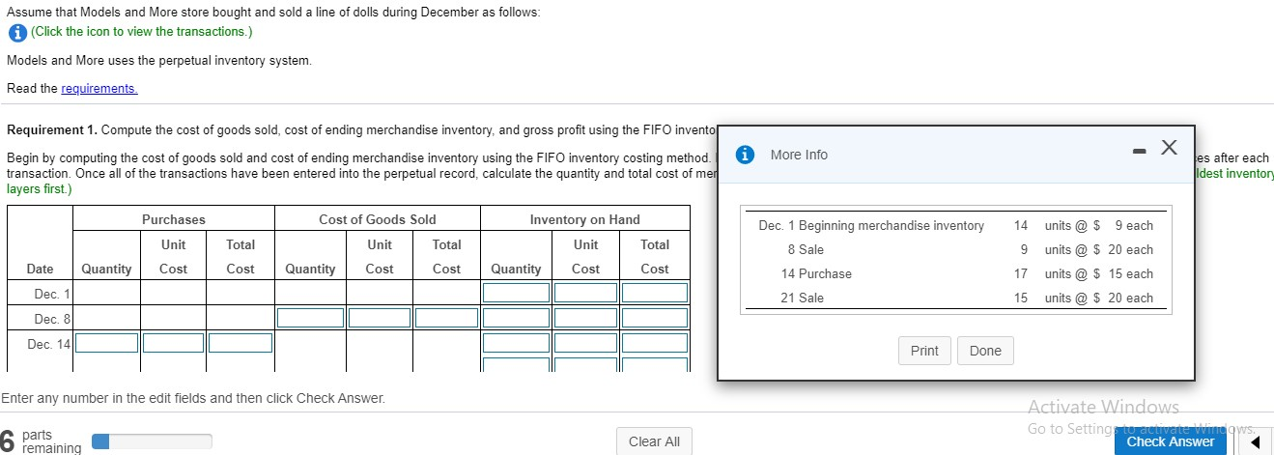Open the requirements link
This screenshot has width=1274, height=455.
click(x=99, y=89)
